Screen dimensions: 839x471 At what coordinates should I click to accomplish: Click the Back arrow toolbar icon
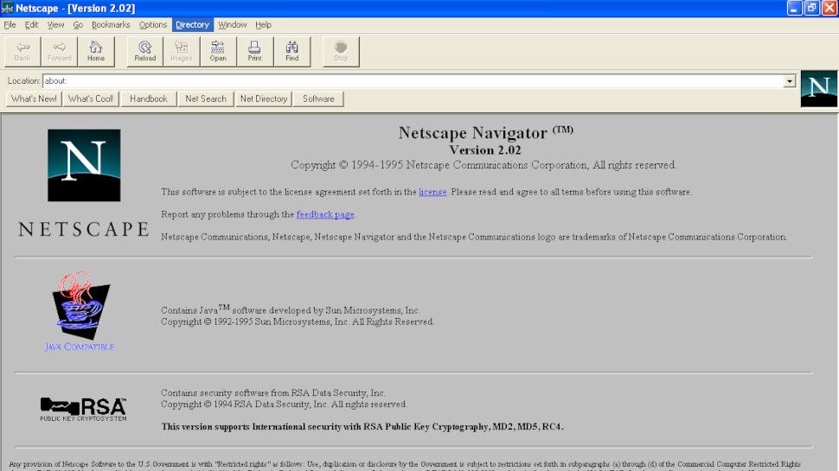click(22, 51)
